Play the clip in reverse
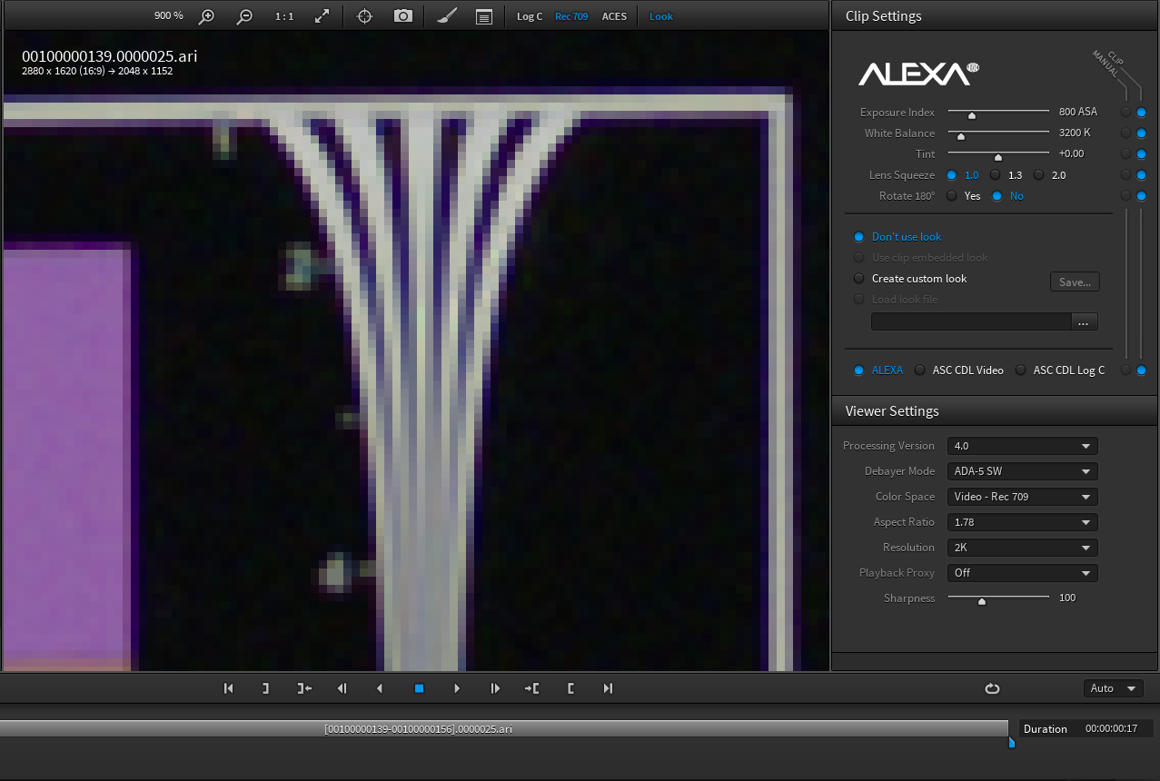This screenshot has height=781, width=1160. point(380,688)
